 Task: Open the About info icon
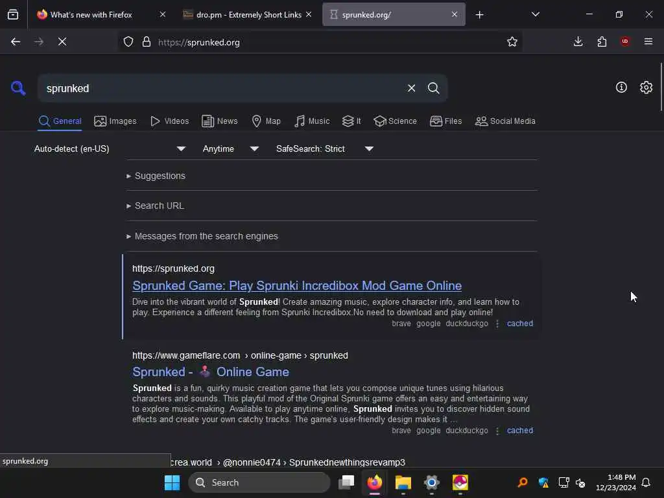tap(621, 88)
